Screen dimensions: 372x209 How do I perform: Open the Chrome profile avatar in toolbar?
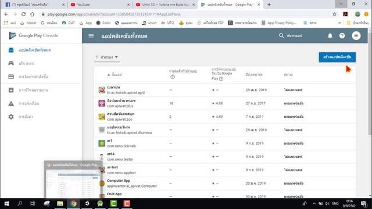coord(357,14)
